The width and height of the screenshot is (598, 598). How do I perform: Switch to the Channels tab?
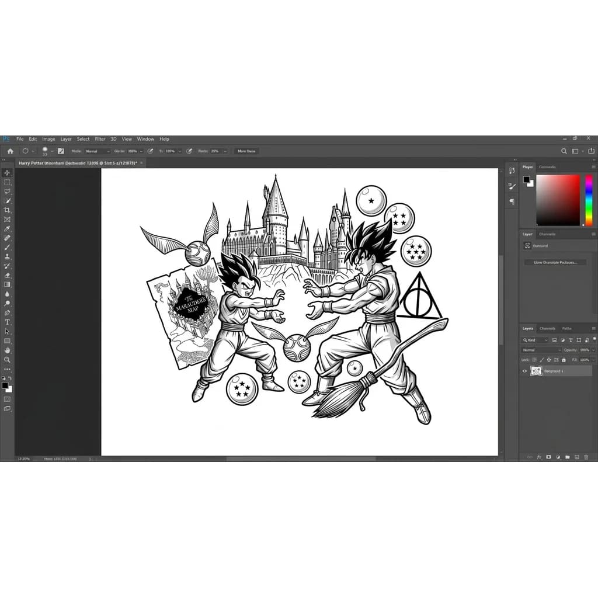[x=547, y=328]
